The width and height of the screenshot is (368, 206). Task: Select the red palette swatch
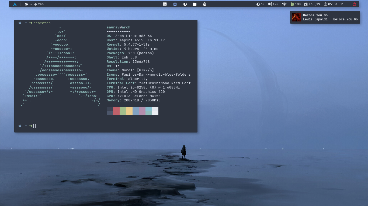click(116, 111)
